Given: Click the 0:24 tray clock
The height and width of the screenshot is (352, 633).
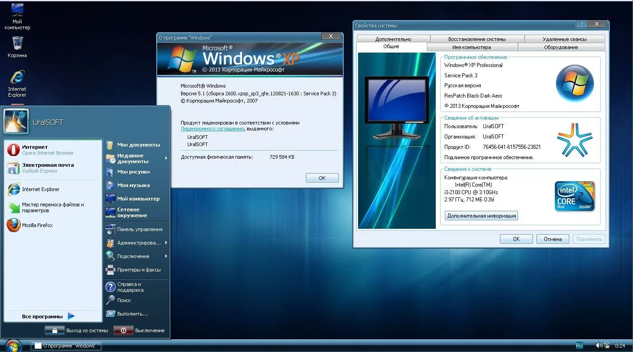Looking at the screenshot, I should click(620, 346).
